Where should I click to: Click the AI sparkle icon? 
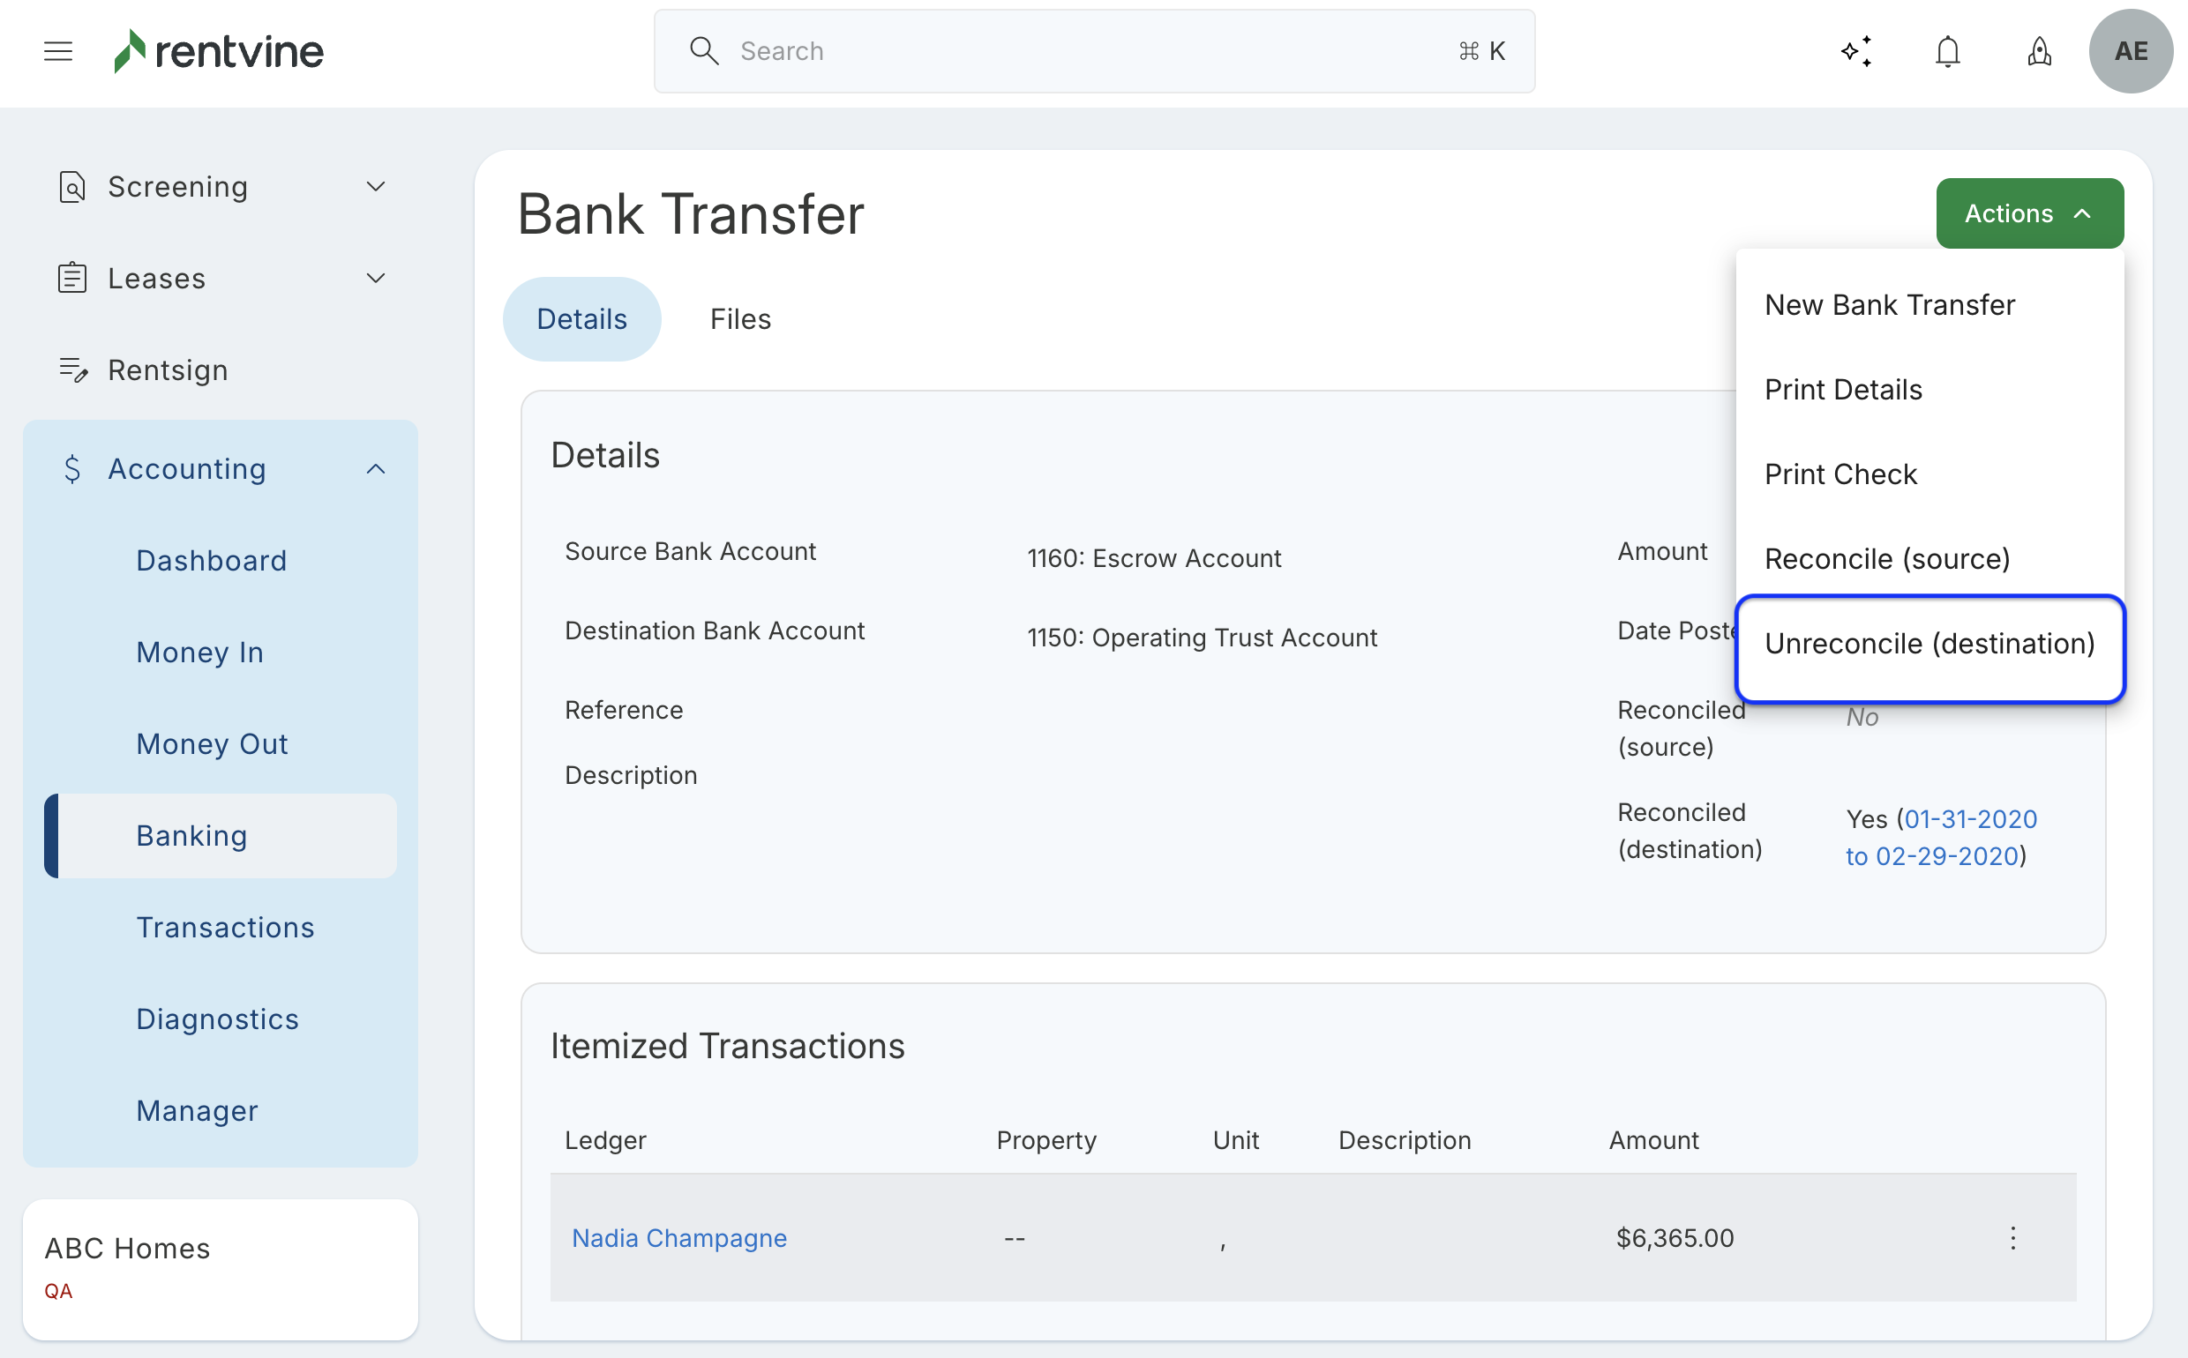[1855, 51]
